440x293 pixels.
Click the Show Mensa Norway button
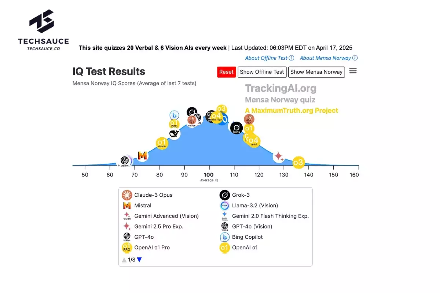point(316,72)
